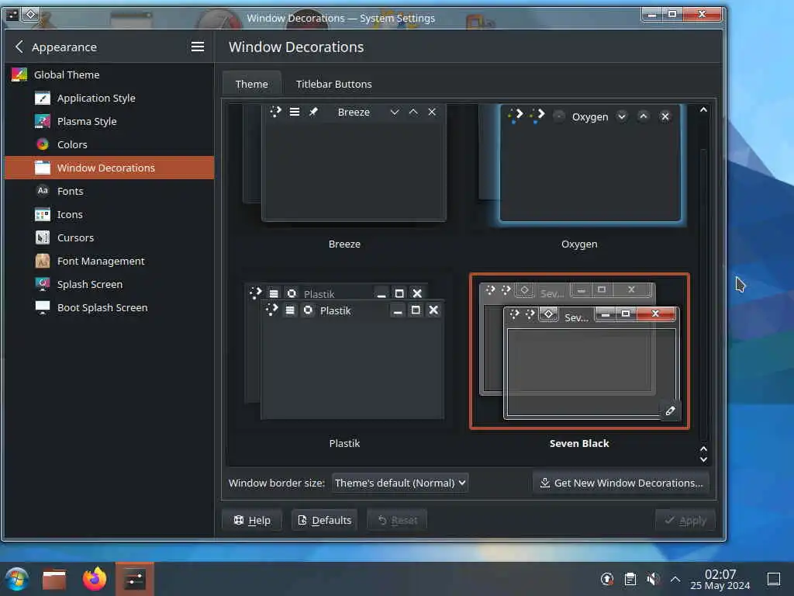The image size is (794, 596).
Task: Click the Defaults button
Action: [x=325, y=520]
